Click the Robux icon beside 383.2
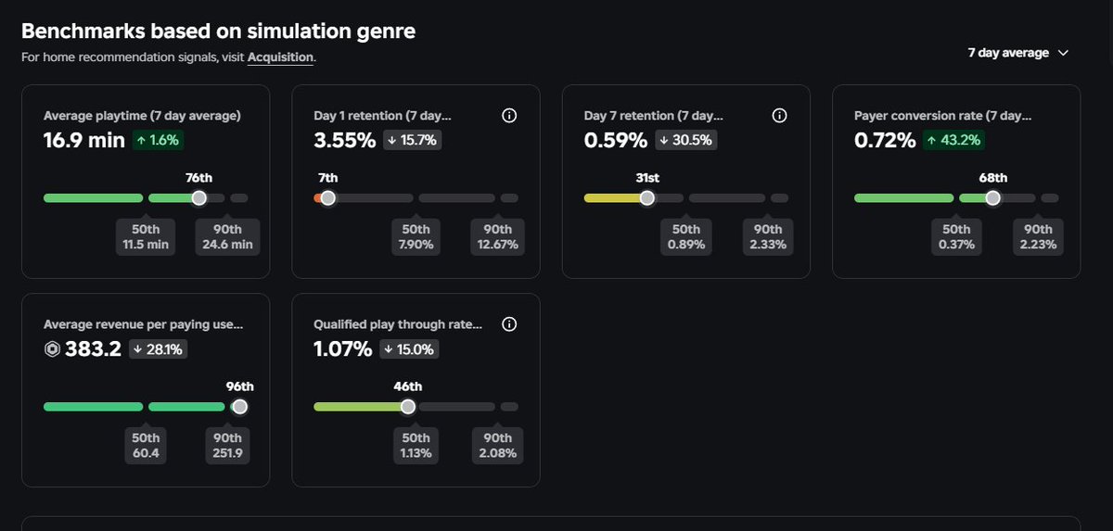The width and height of the screenshot is (1113, 531). click(52, 349)
